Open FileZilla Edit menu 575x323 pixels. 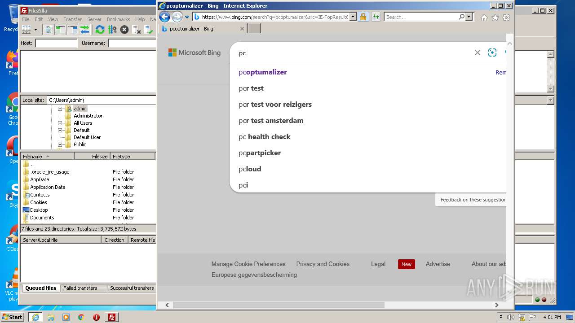point(39,19)
